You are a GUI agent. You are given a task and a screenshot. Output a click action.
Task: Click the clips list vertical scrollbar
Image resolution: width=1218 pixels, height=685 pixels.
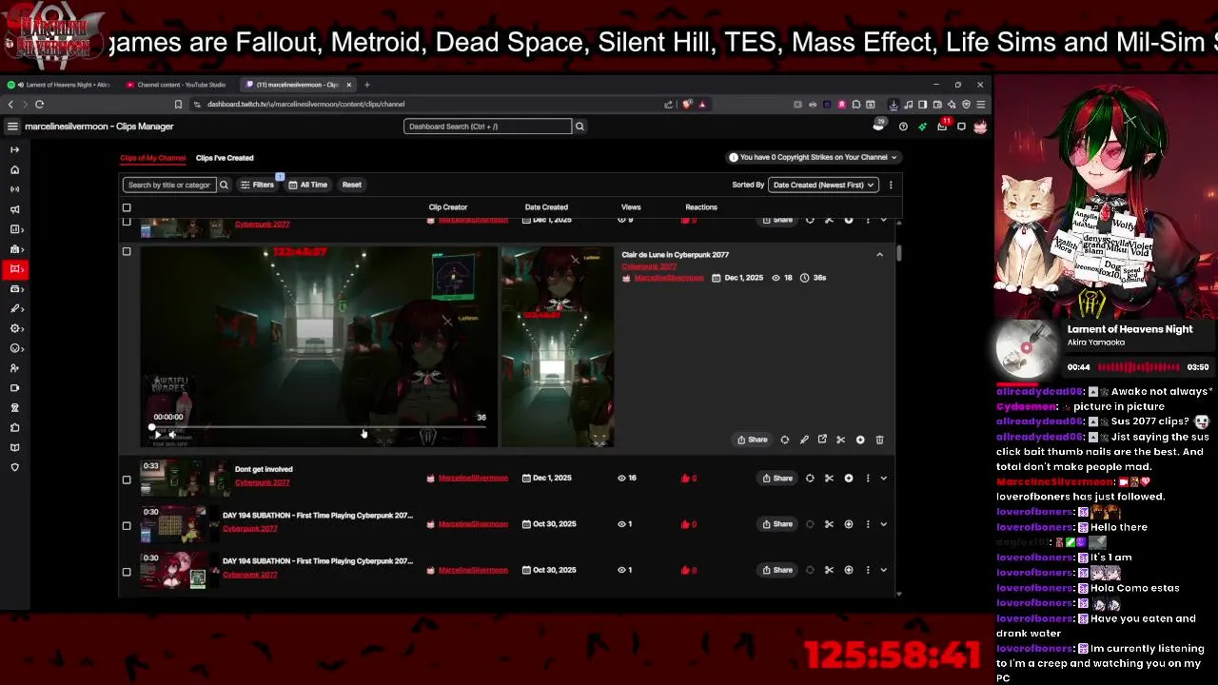(x=898, y=252)
